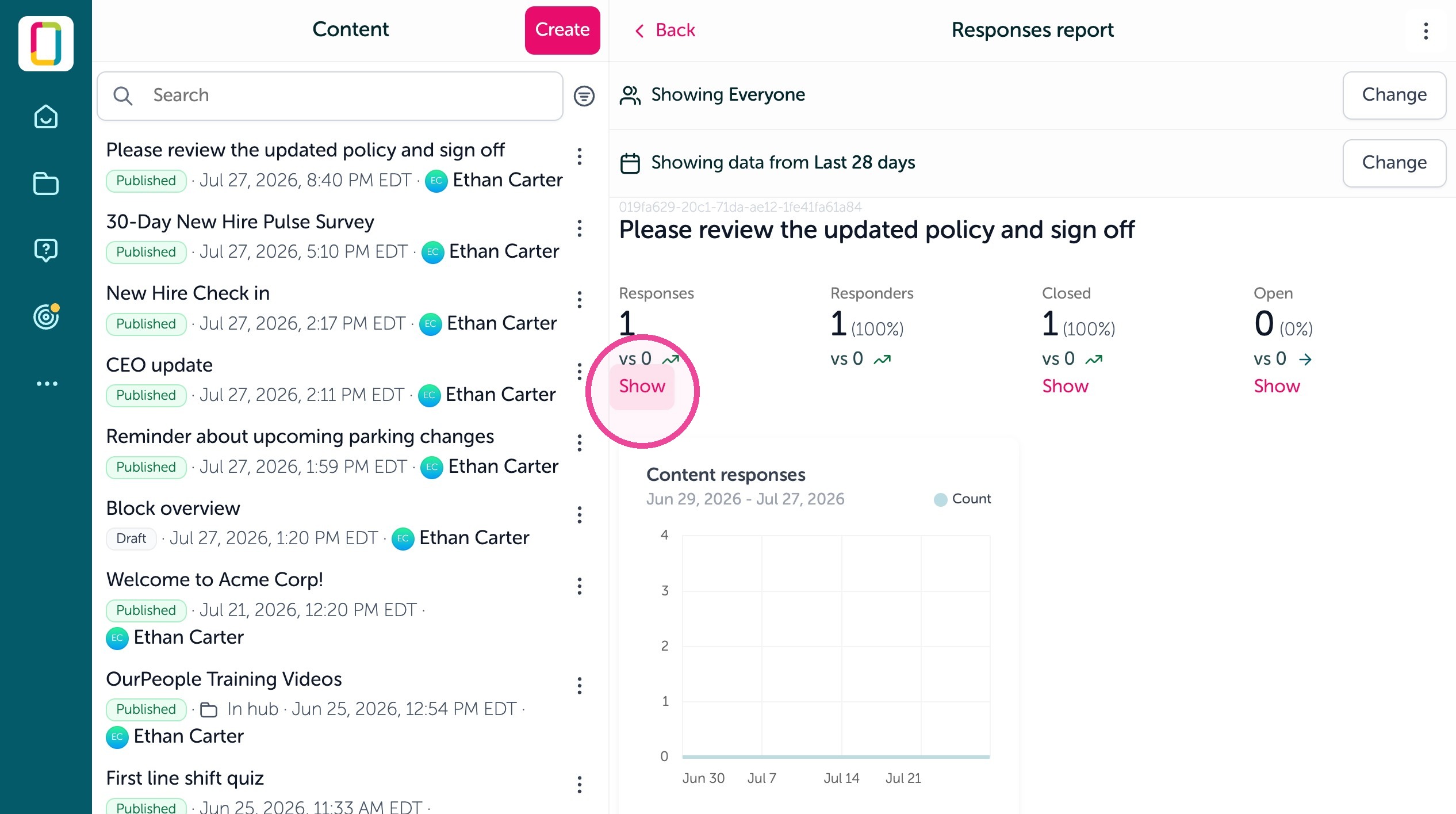Open options for 30-Day New Hire Pulse Survey
The height and width of the screenshot is (814, 1456).
tap(580, 228)
